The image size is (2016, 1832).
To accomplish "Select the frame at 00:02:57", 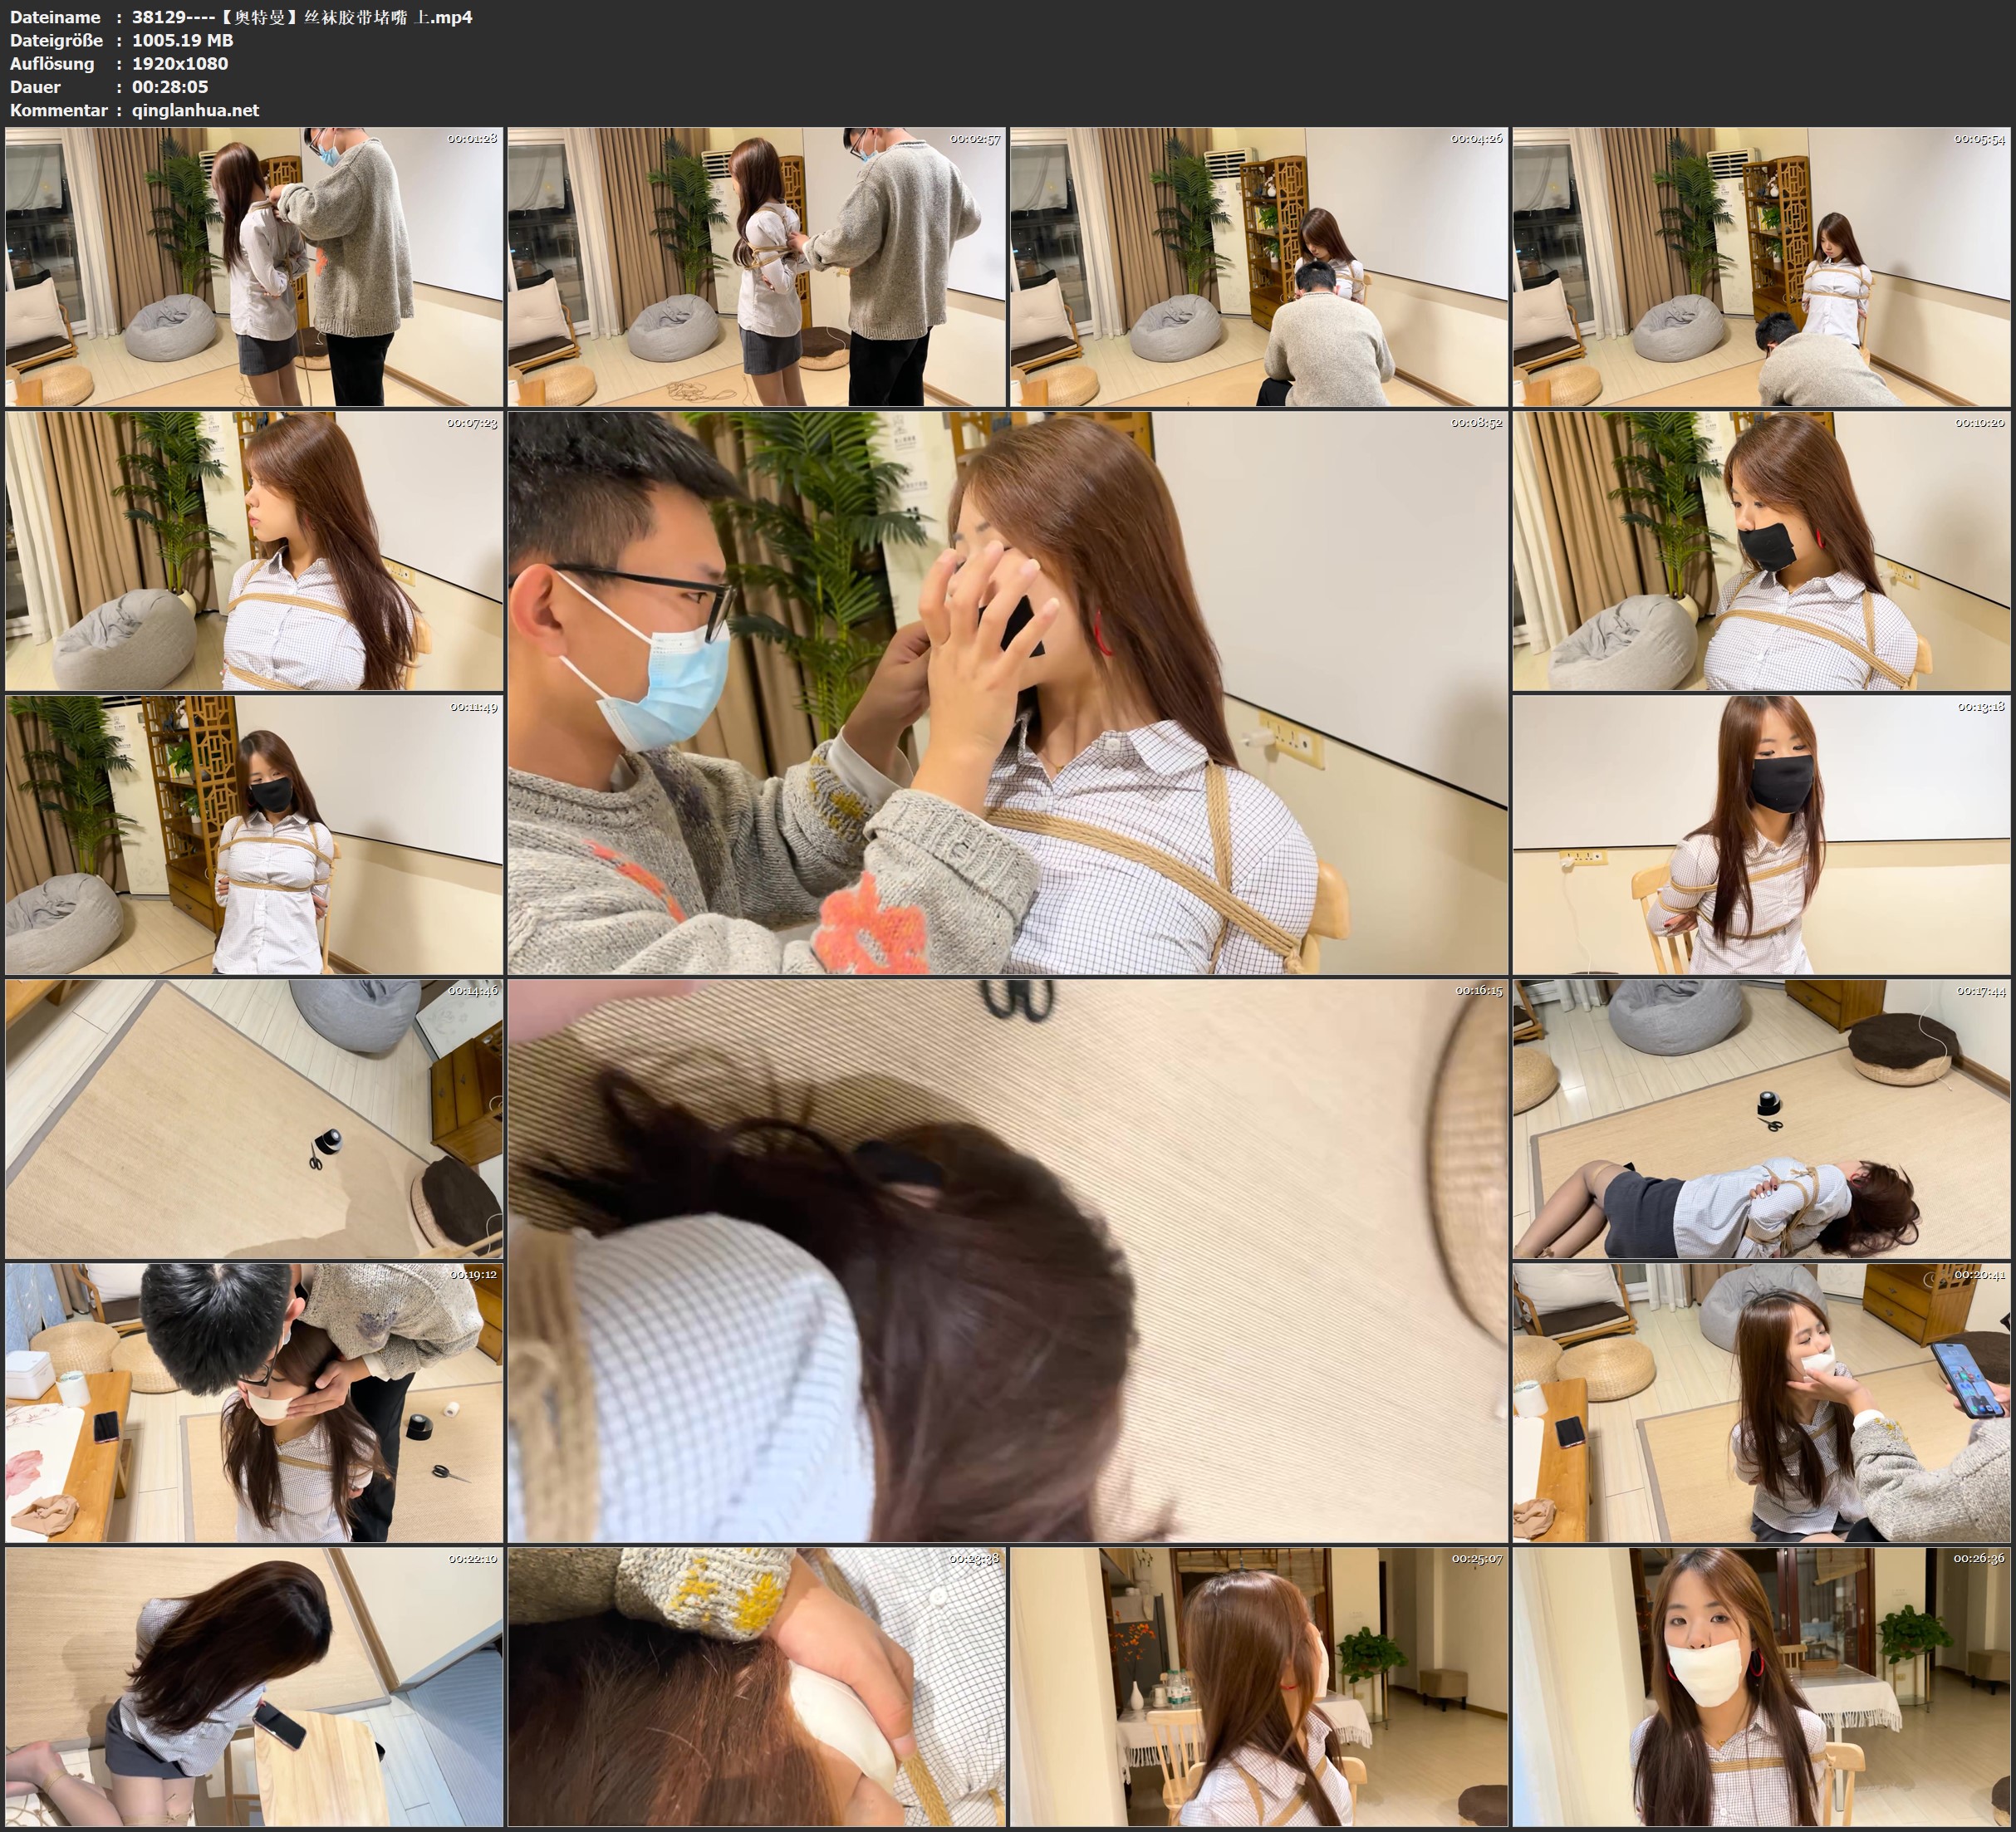I will click(x=756, y=266).
